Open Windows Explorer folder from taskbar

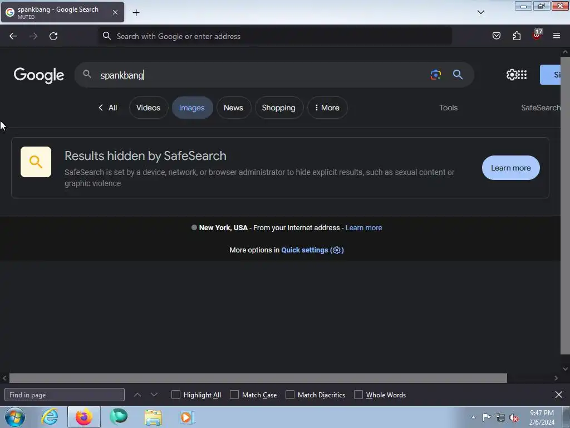pyautogui.click(x=153, y=417)
